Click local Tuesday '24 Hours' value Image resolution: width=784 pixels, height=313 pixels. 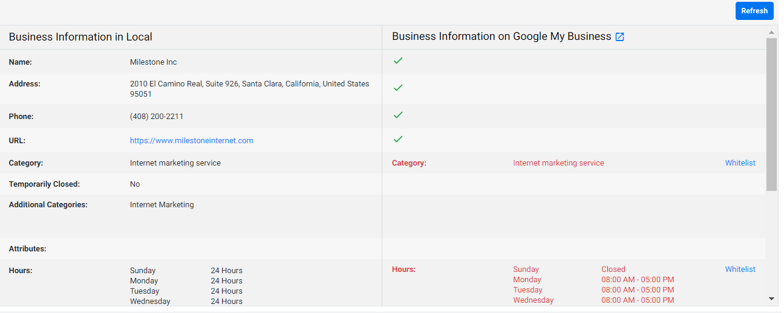coord(227,291)
